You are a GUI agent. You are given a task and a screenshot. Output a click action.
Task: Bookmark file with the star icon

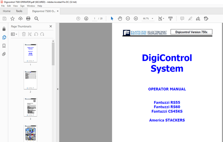[x=13, y=18]
